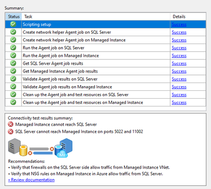Click the red X at the blue arrow tip

(x=30, y=153)
